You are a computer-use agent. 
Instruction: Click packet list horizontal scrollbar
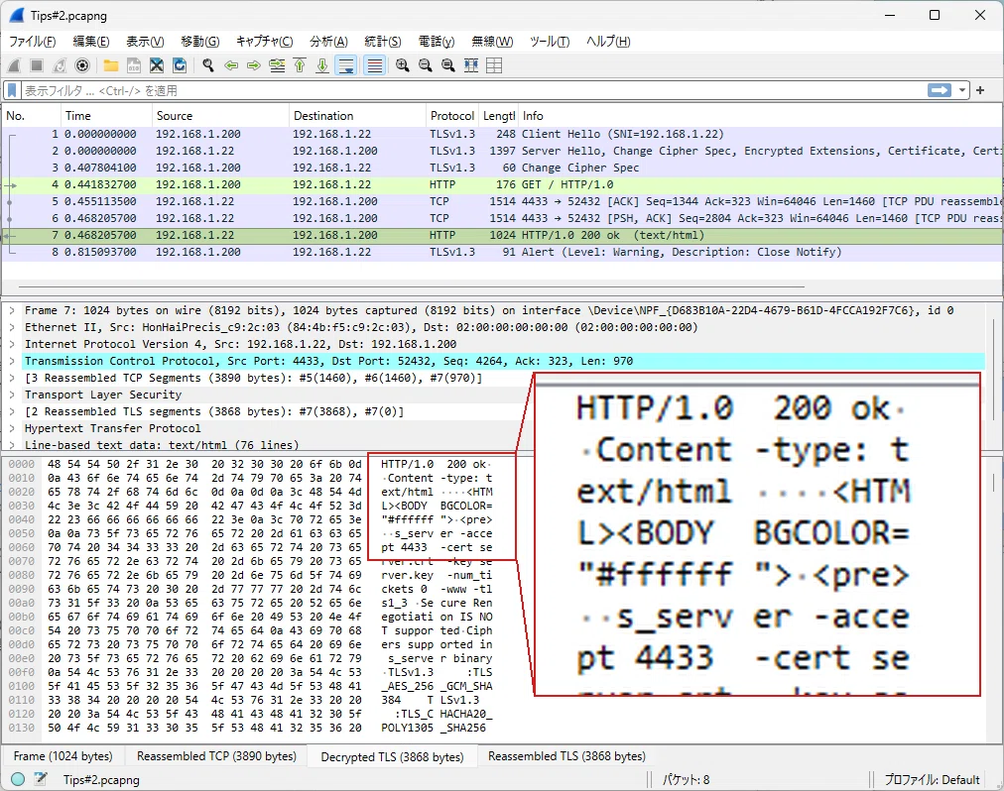(x=411, y=286)
